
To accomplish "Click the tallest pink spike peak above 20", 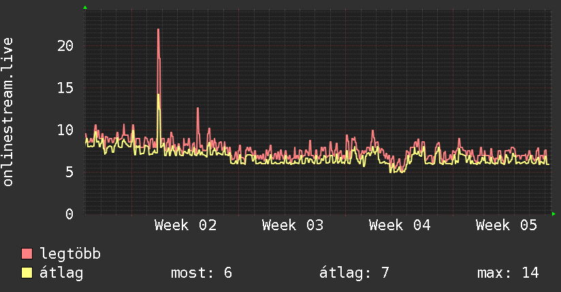I will tap(158, 30).
